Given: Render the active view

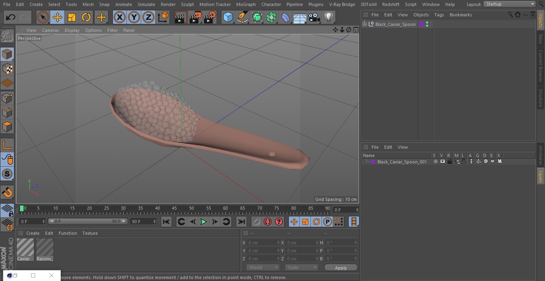Looking at the screenshot, I should pos(181,18).
